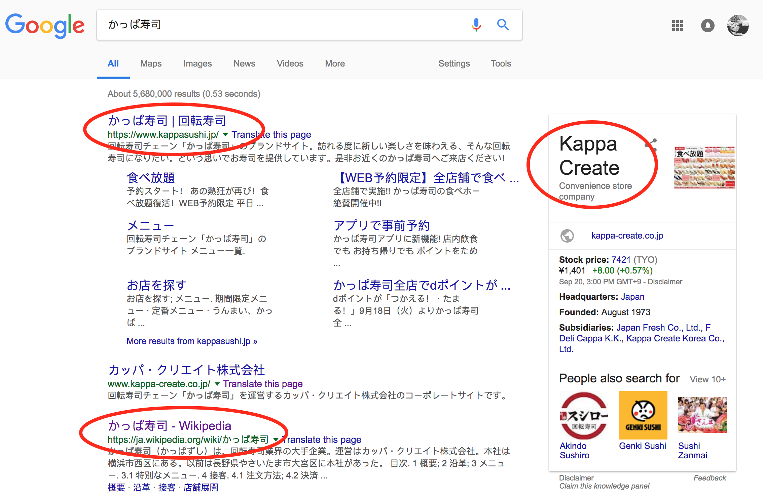Click the share icon in knowledge panel
Screen dimensions: 763x502
pyautogui.click(x=651, y=145)
